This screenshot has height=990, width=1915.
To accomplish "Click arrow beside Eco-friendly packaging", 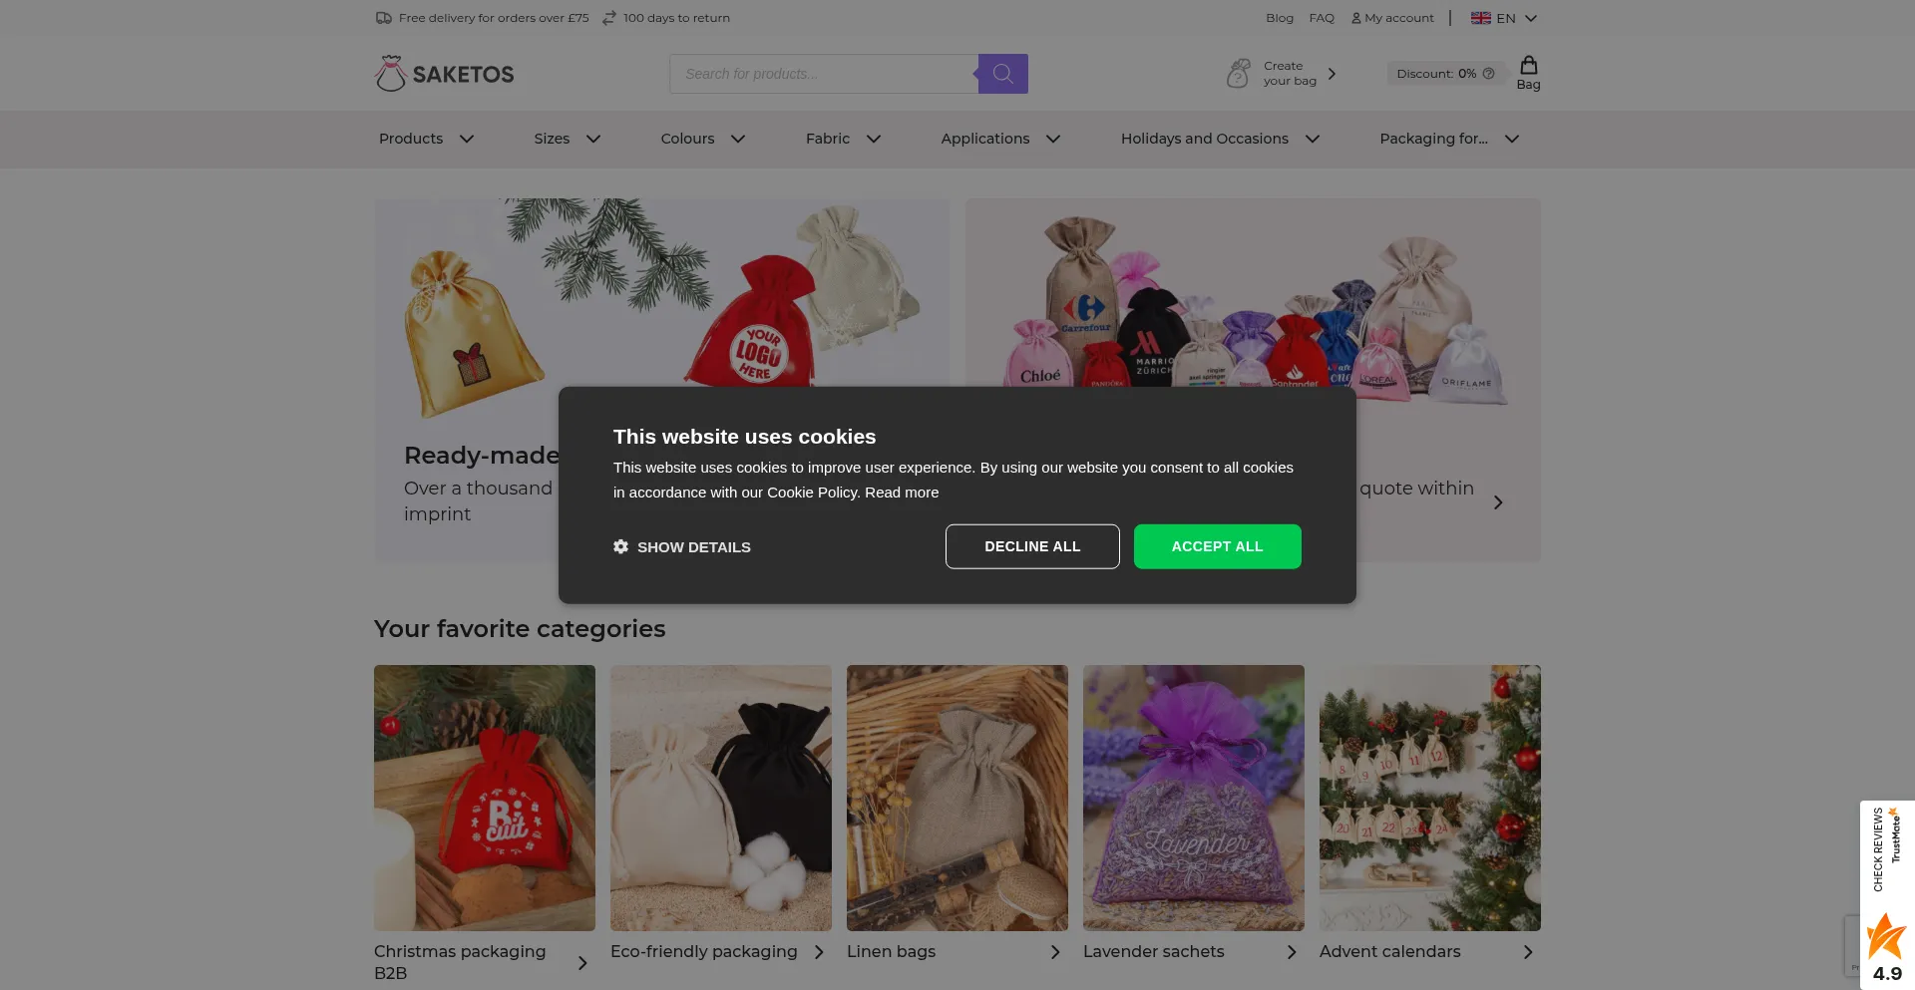I will tap(819, 952).
